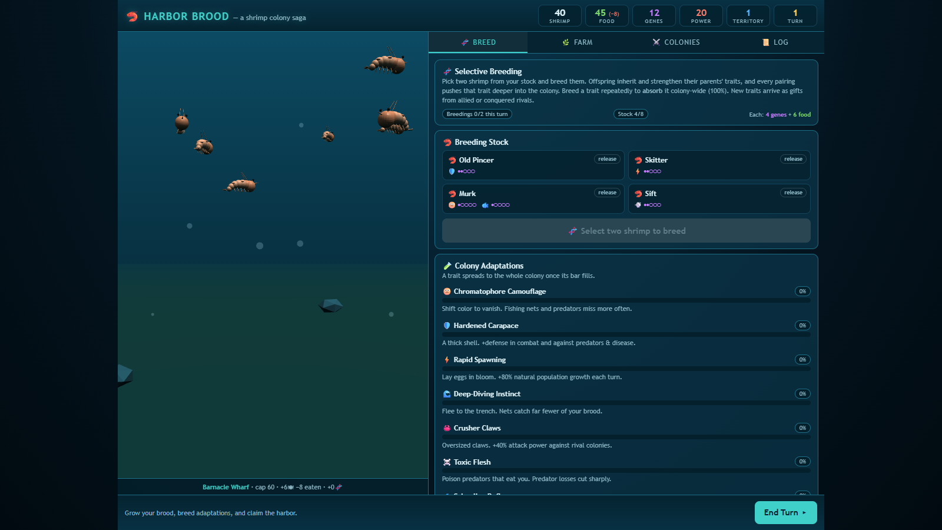Click the Turn counter box
This screenshot has height=530, width=942.
[795, 16]
